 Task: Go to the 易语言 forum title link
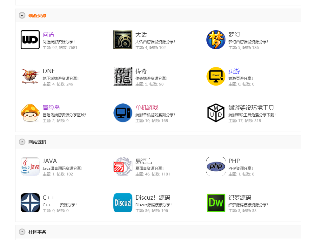click(x=144, y=161)
